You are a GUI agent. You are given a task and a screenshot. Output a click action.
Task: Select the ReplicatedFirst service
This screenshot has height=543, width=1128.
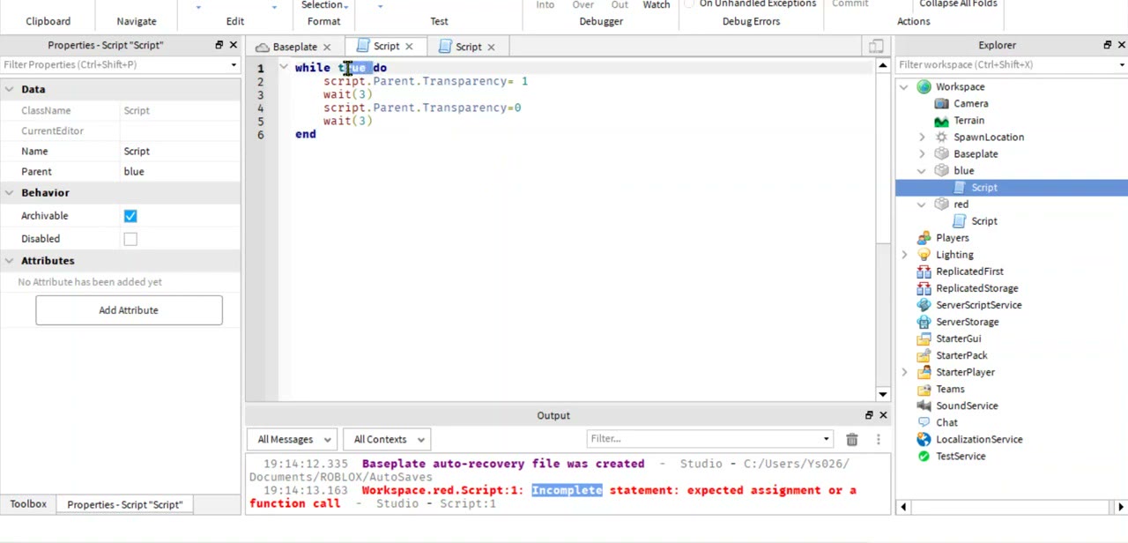969,271
